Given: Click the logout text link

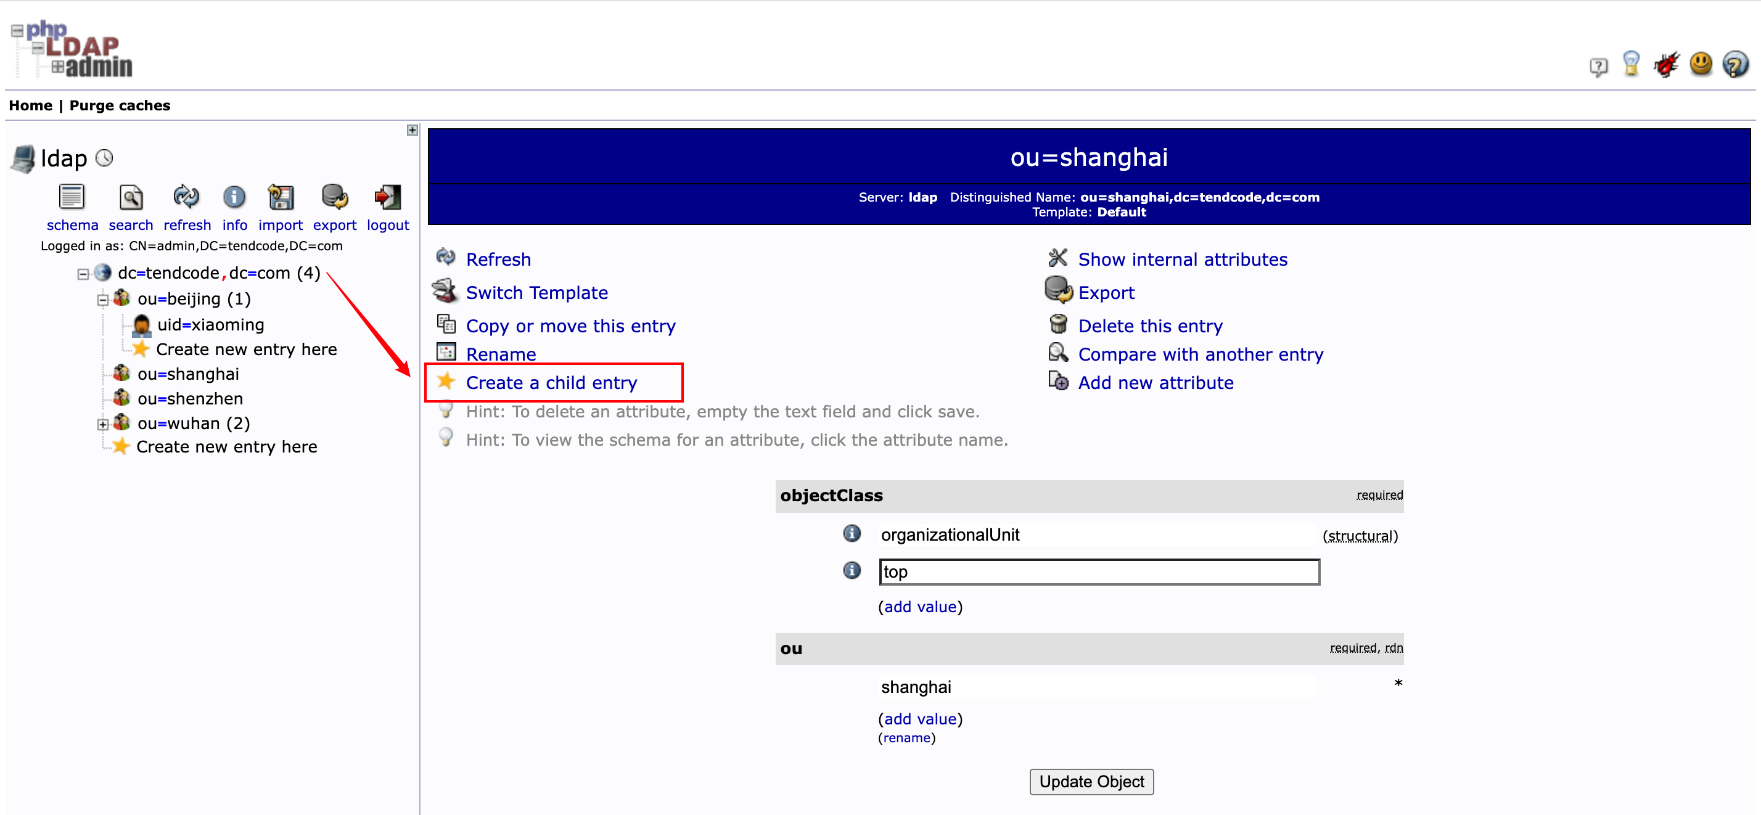Looking at the screenshot, I should [388, 225].
